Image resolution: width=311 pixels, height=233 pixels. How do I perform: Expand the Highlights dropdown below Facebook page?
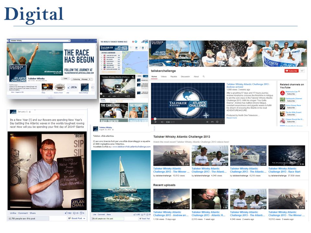pyautogui.click(x=51, y=98)
